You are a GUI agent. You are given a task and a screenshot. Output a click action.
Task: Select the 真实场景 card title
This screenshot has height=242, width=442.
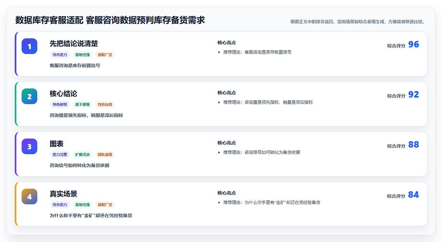click(63, 194)
